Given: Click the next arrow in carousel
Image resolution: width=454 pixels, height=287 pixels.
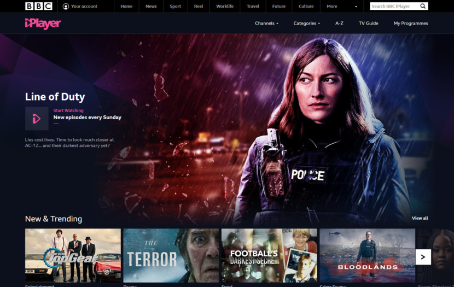Looking at the screenshot, I should coord(423,257).
